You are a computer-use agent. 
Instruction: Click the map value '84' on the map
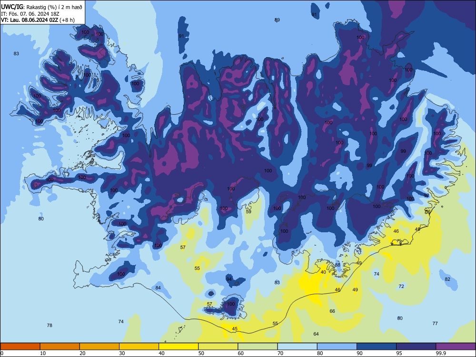(158, 288)
